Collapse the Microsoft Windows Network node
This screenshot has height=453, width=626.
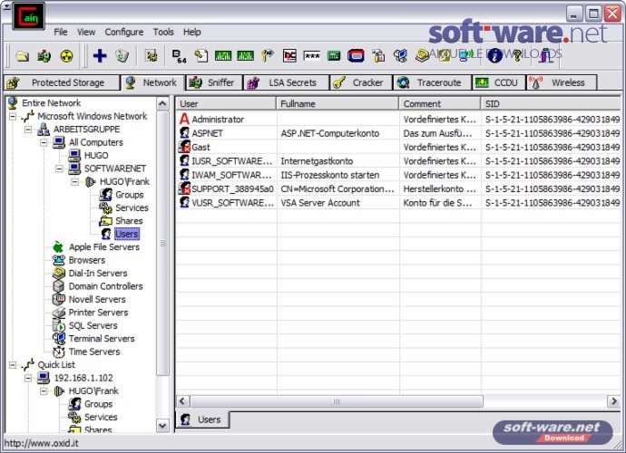[x=13, y=117]
